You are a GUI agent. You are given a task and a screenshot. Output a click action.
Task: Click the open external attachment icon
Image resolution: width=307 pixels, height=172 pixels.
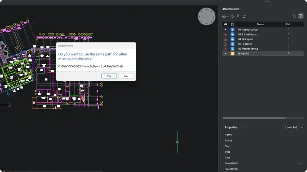click(244, 16)
